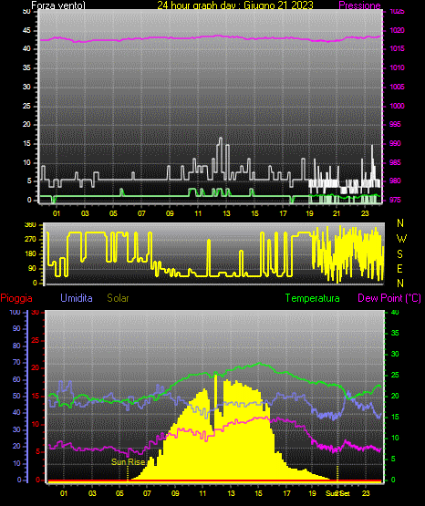Click the Dew Point (°C) label

(x=389, y=298)
